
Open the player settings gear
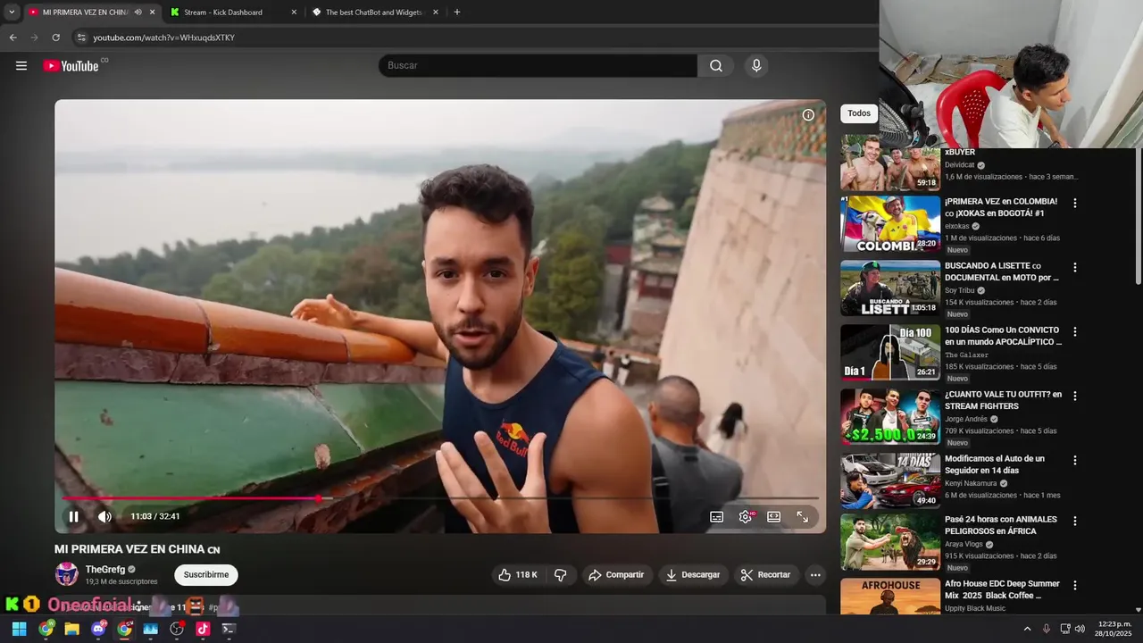pyautogui.click(x=746, y=516)
